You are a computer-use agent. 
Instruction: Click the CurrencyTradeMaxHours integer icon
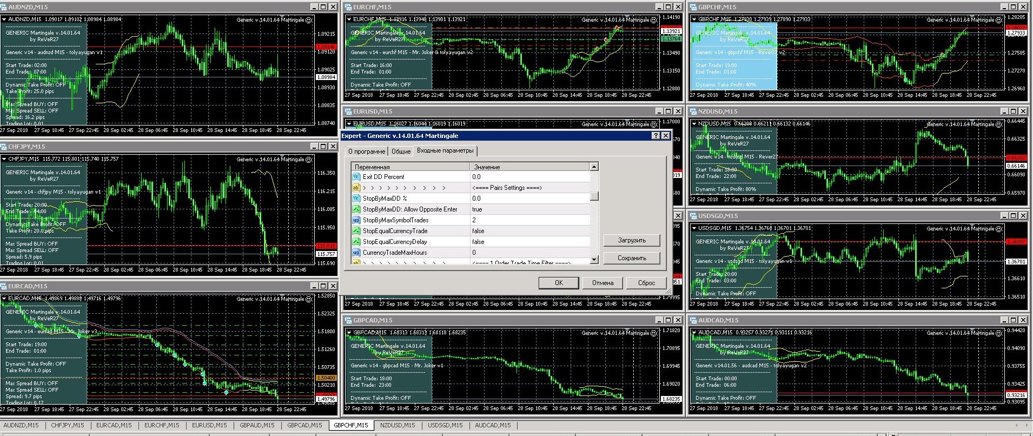point(356,253)
